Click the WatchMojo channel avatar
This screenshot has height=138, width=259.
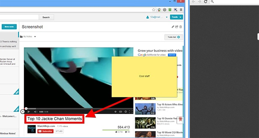tap(31, 129)
